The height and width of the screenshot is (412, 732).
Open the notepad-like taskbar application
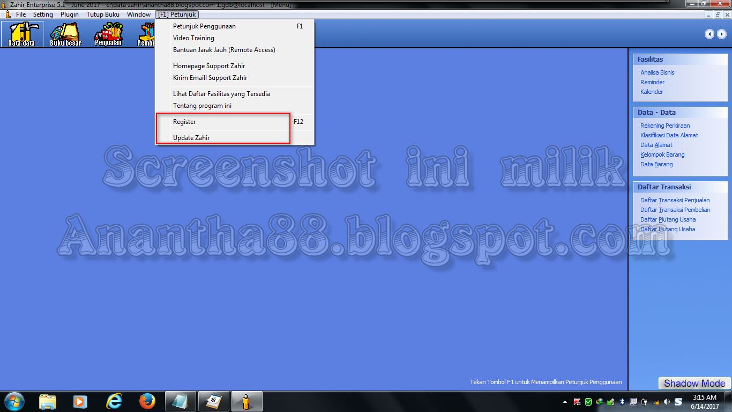181,401
